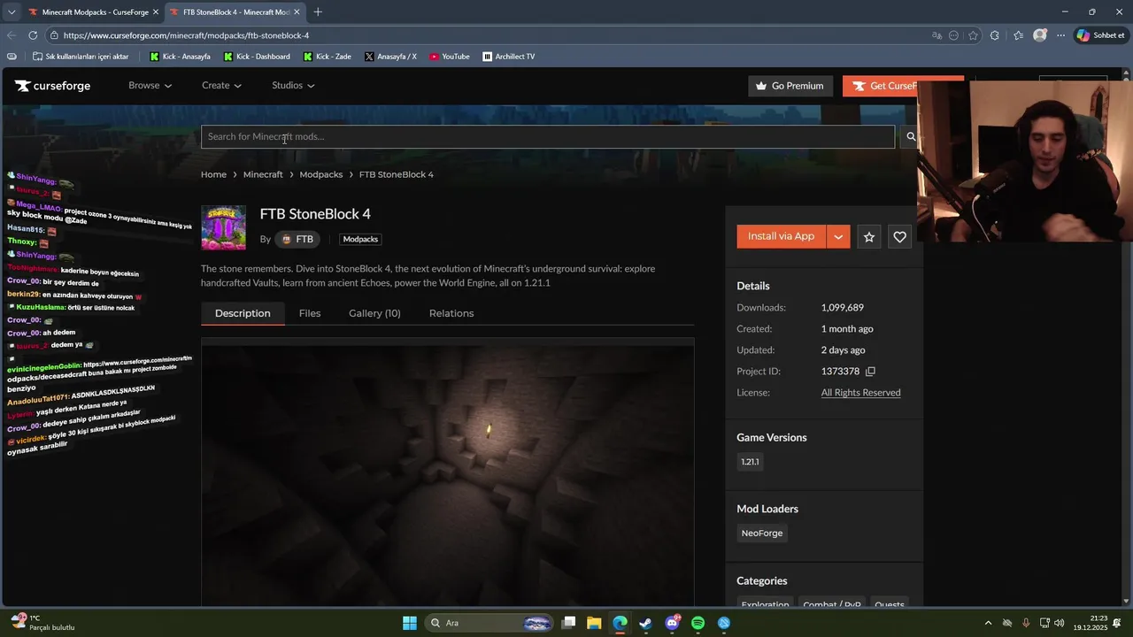Favorite the modpack with star icon
1133x637 pixels.
coord(869,237)
